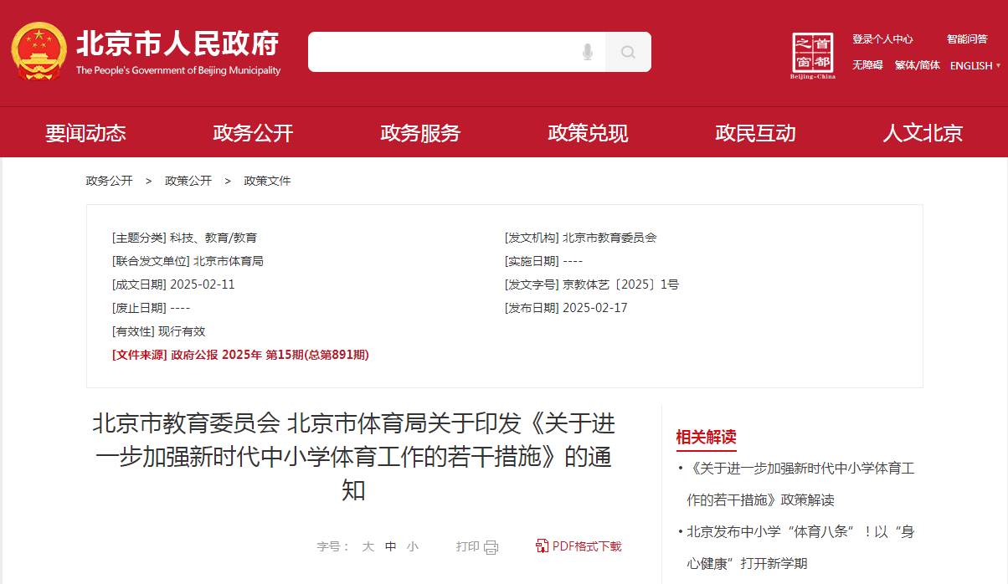Open the 政策兑现 menu
Viewport: 1008px width, 584px height.
click(588, 133)
